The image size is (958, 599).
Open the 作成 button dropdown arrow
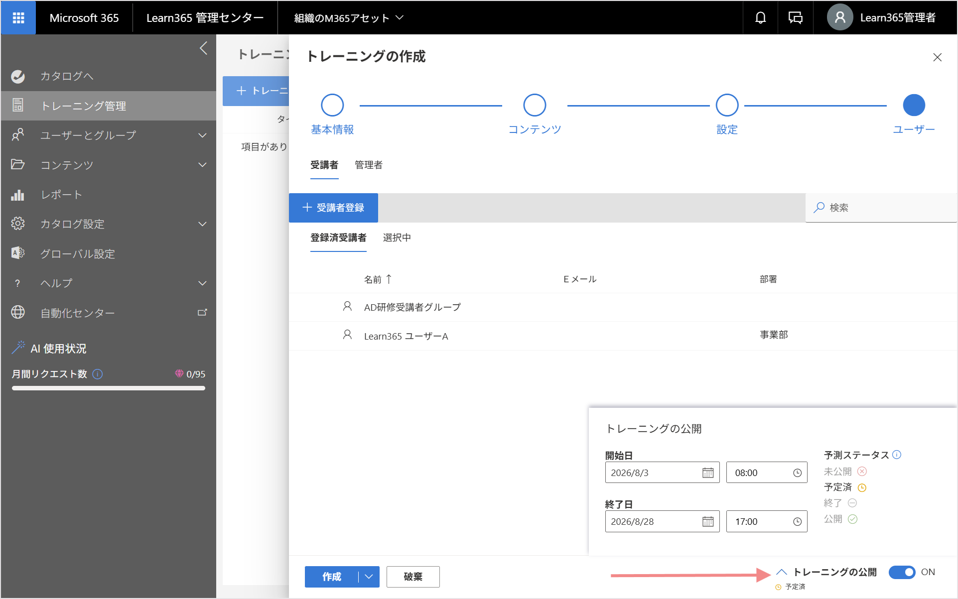(x=369, y=577)
